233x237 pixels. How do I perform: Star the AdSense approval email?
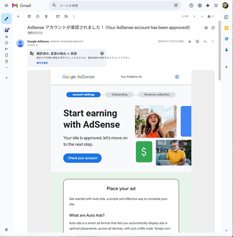click(x=189, y=42)
